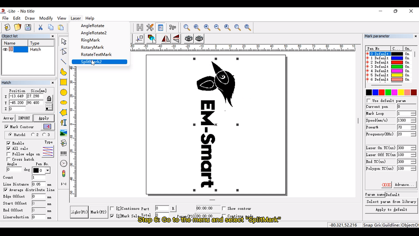Select the yellow curve drawing tool
419x236 pixels.
click(63, 72)
